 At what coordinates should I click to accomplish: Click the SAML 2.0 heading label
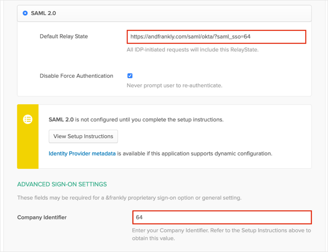click(x=43, y=13)
